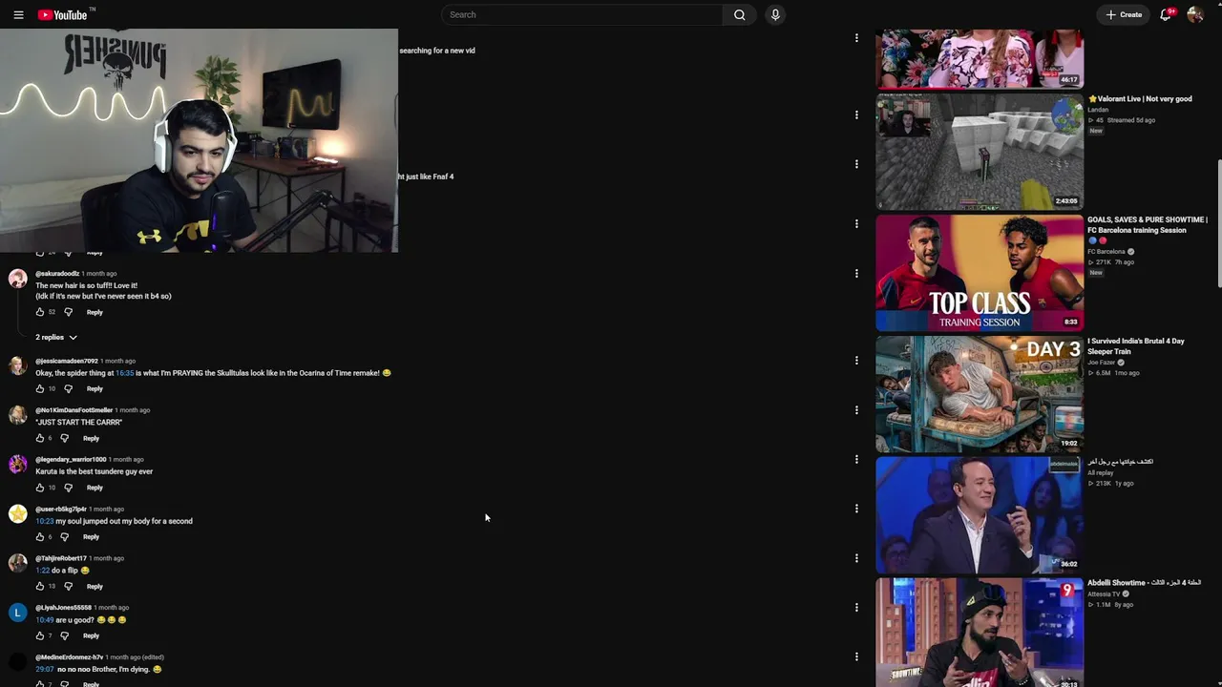Jump to timestamp 1:22 in the comment
The width and height of the screenshot is (1222, 687).
point(43,571)
